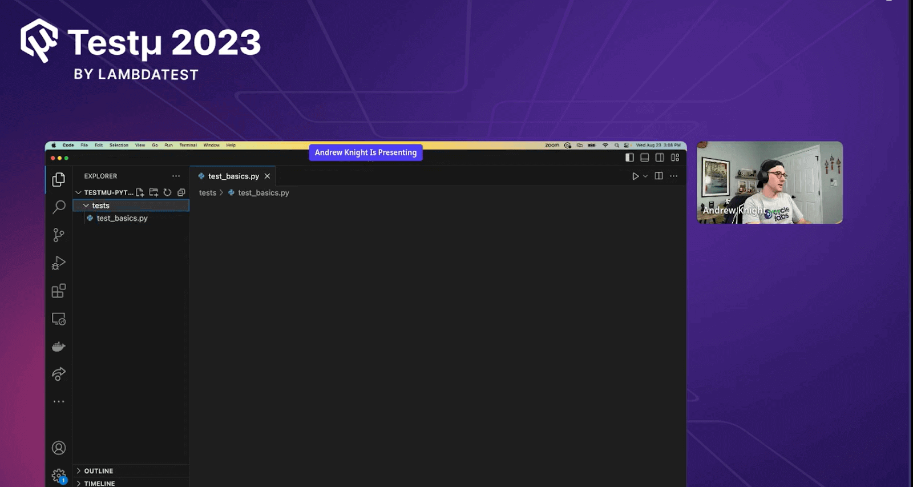Open the Live Share icon
This screenshot has height=487, width=913.
click(59, 374)
